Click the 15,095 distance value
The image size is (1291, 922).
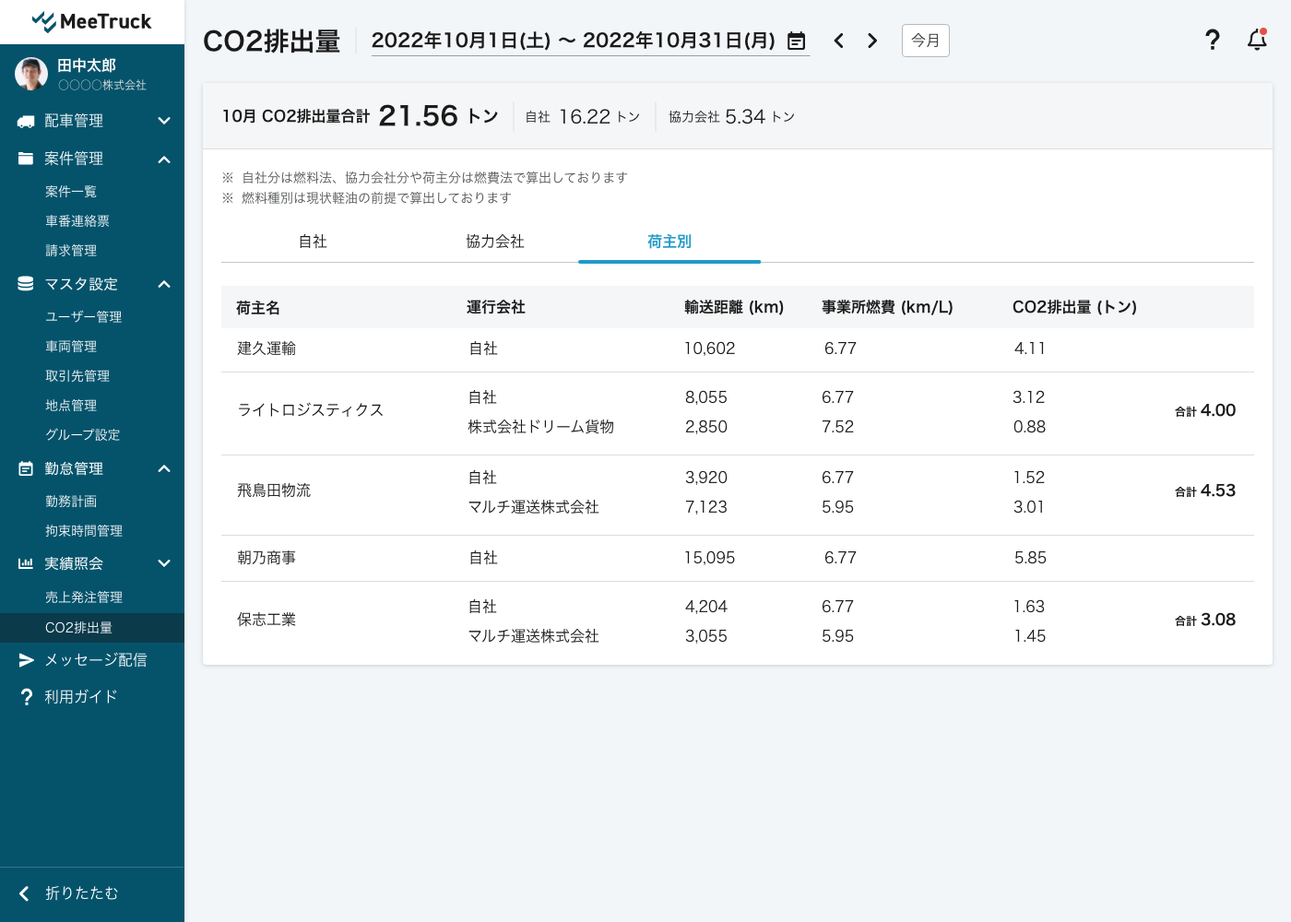coord(709,558)
